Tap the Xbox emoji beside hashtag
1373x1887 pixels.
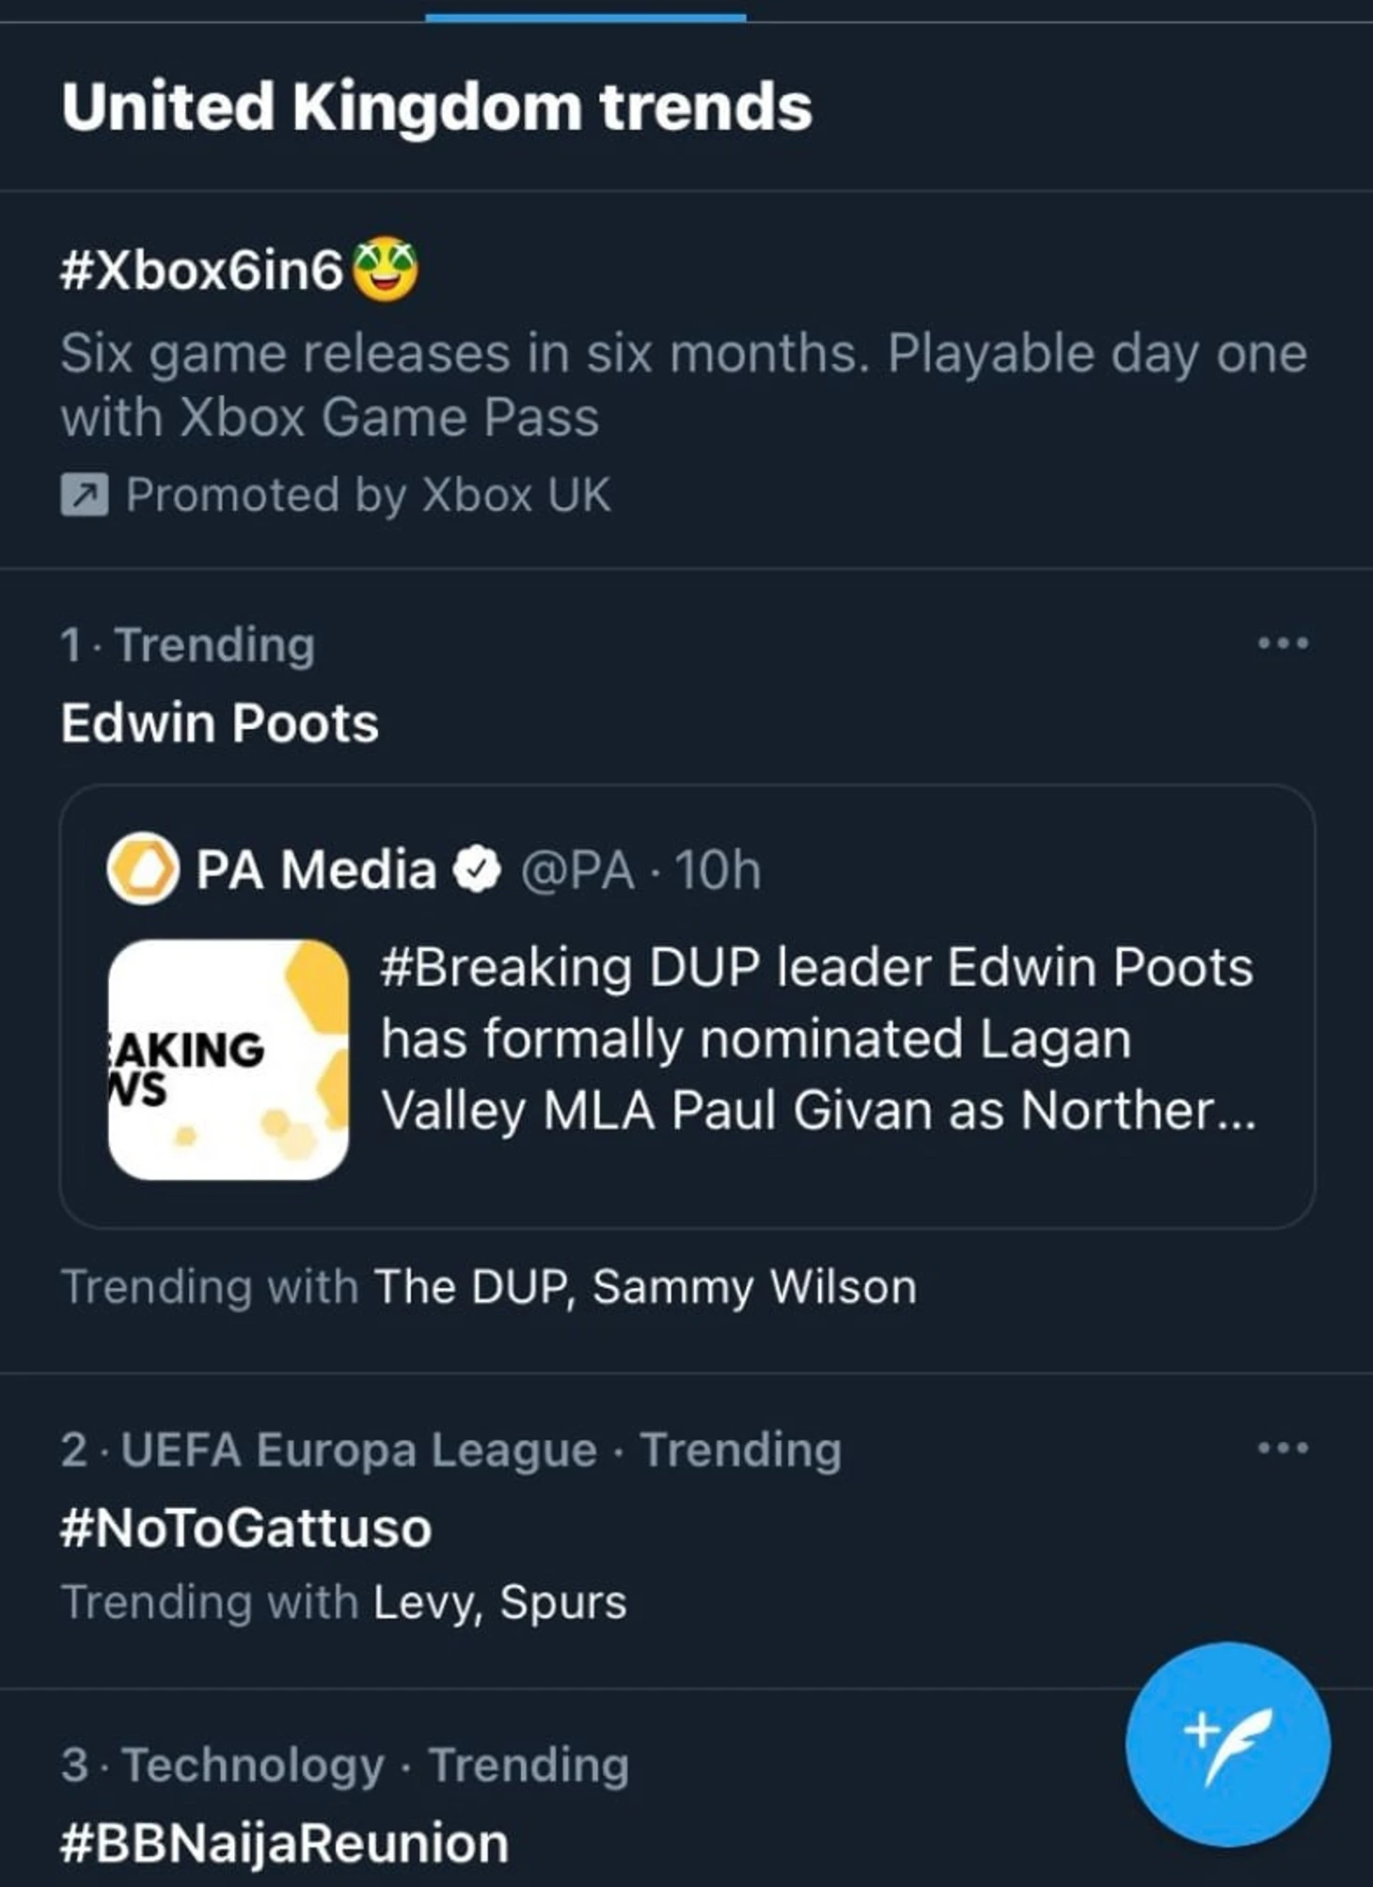point(386,271)
